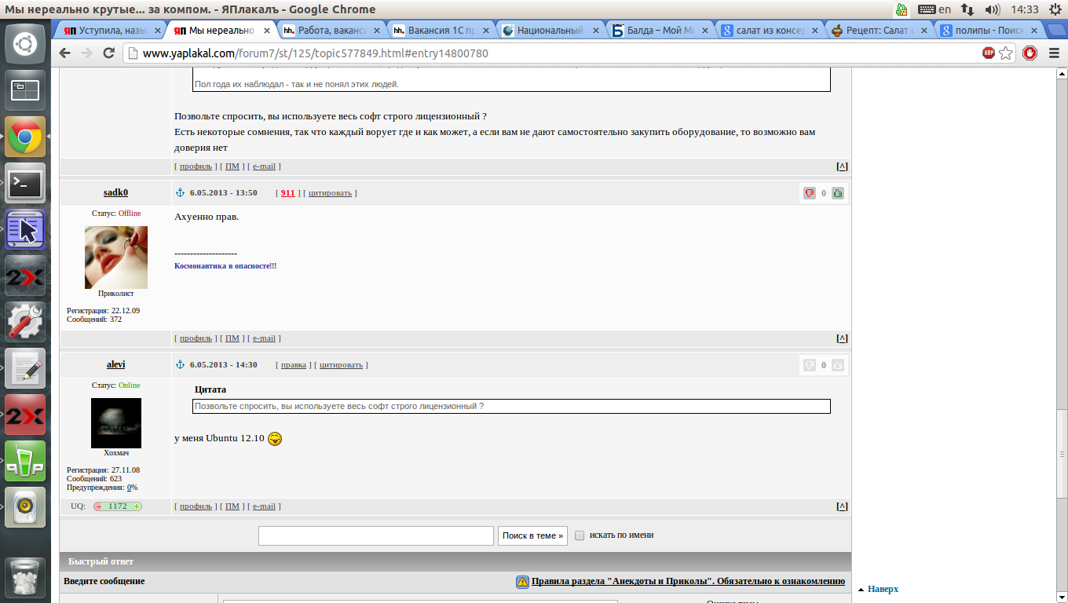1068x603 pixels.
Task: Open System Settings gear-and-wrench icon
Action: pos(25,322)
